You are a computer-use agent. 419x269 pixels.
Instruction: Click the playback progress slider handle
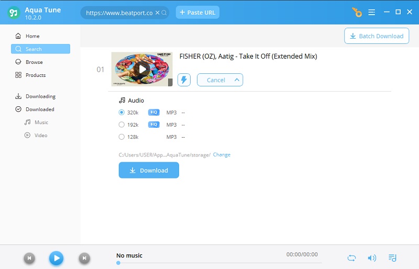[118, 263]
